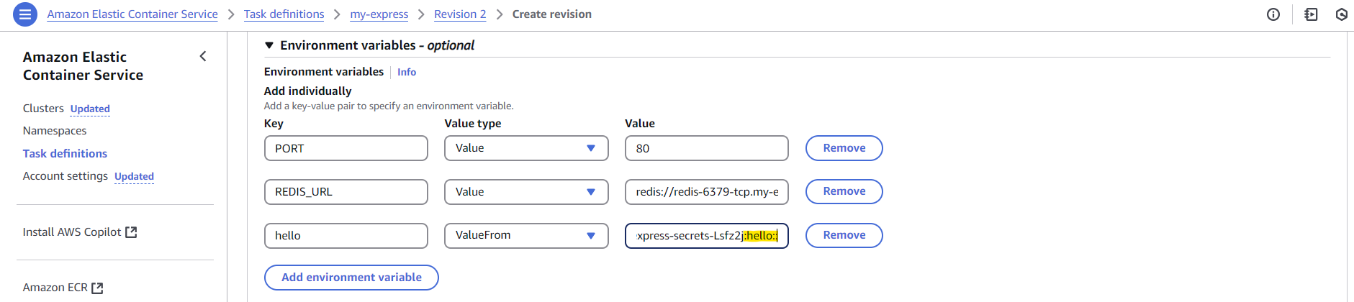Click Install AWS Copilot sidebar link

pos(72,232)
